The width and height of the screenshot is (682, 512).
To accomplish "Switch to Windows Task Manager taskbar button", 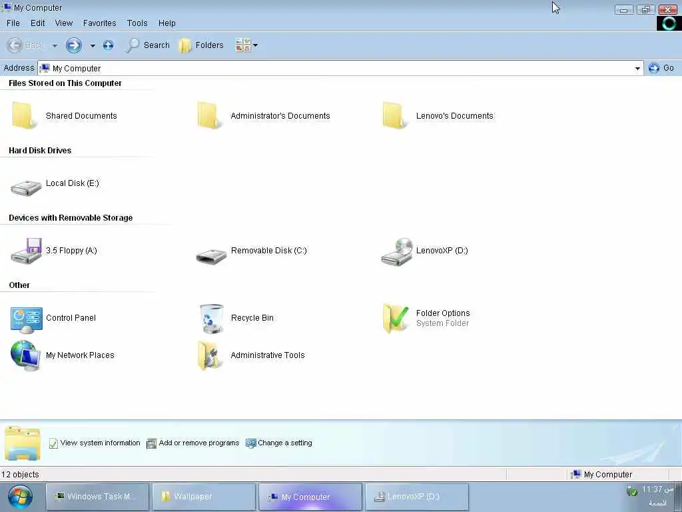I will click(x=97, y=497).
